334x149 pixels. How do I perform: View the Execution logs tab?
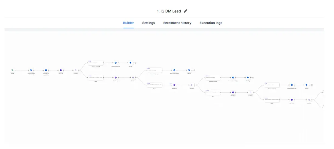211,23
